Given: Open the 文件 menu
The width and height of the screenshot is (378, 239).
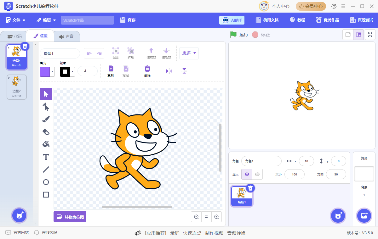Looking at the screenshot, I should 16,20.
